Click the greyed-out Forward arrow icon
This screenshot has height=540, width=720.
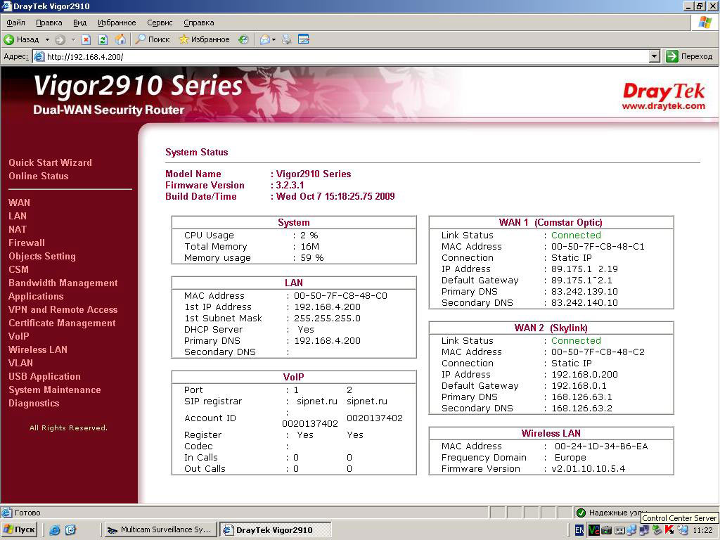click(x=60, y=39)
